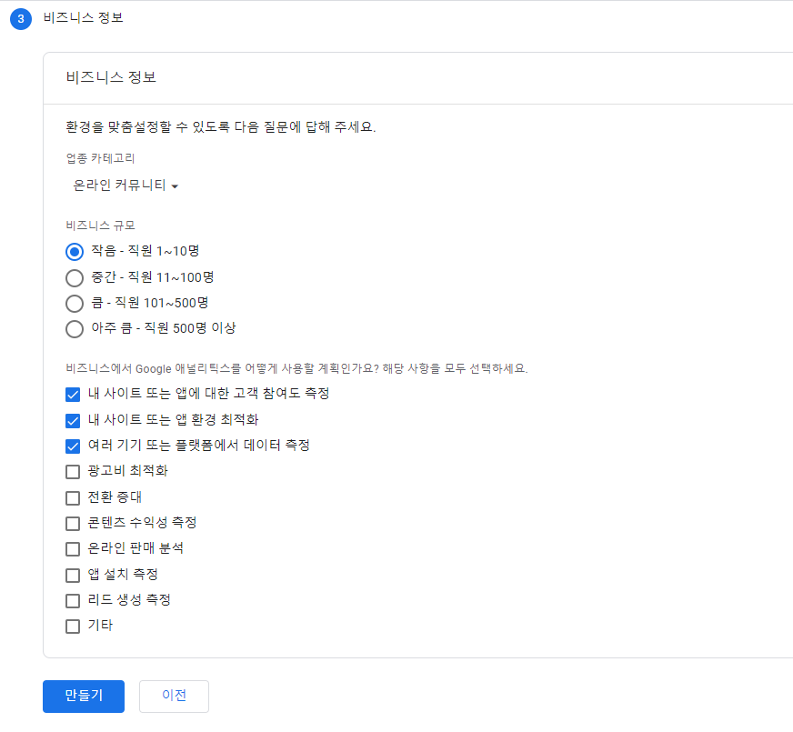Enable 콘텐츠 수익성 측정

click(72, 523)
